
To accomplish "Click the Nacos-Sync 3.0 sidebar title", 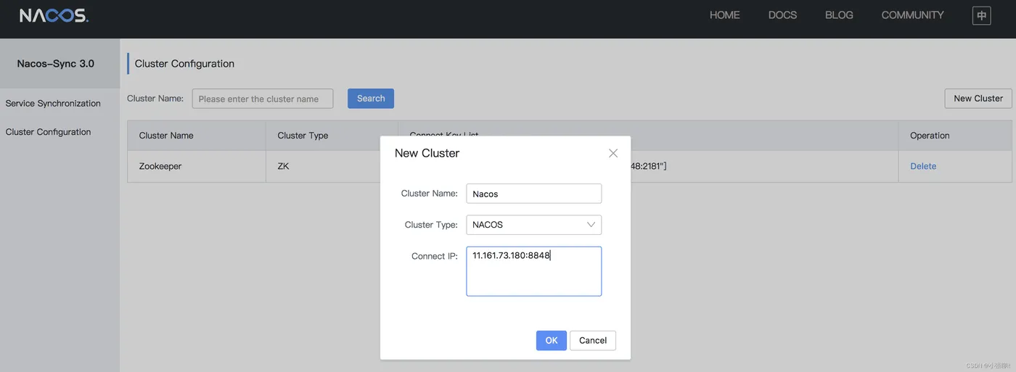I will 56,64.
